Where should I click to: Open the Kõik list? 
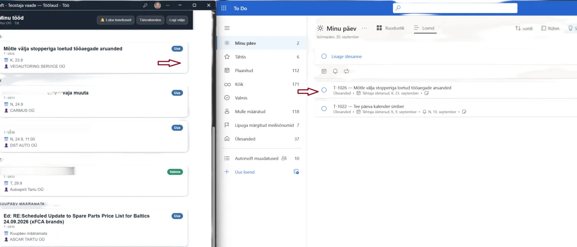pyautogui.click(x=261, y=84)
